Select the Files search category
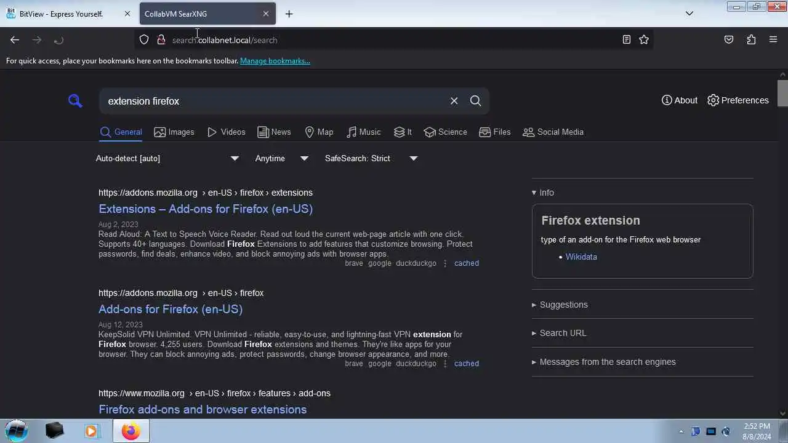788x443 pixels. click(495, 132)
